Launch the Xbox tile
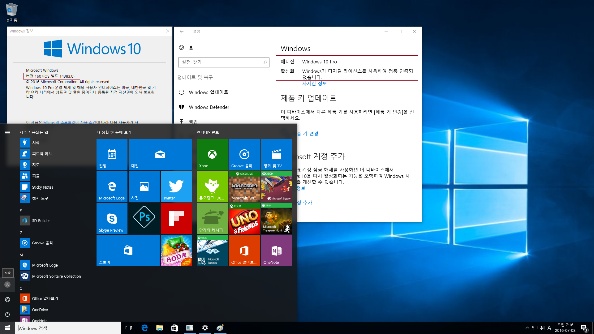 coord(212,154)
